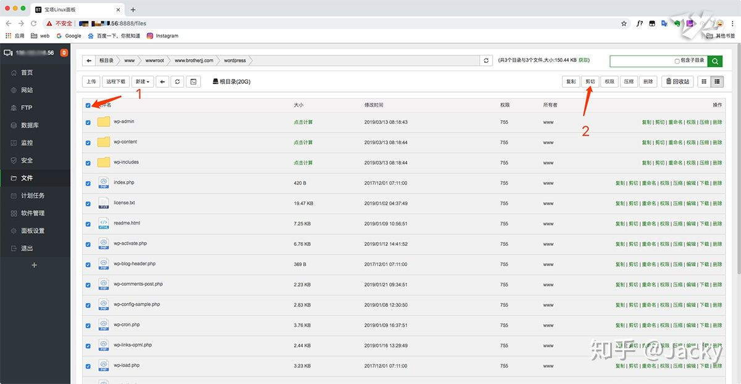Screen dimensions: 741x384
Task: Click the green search magnifier button
Action: pos(714,61)
